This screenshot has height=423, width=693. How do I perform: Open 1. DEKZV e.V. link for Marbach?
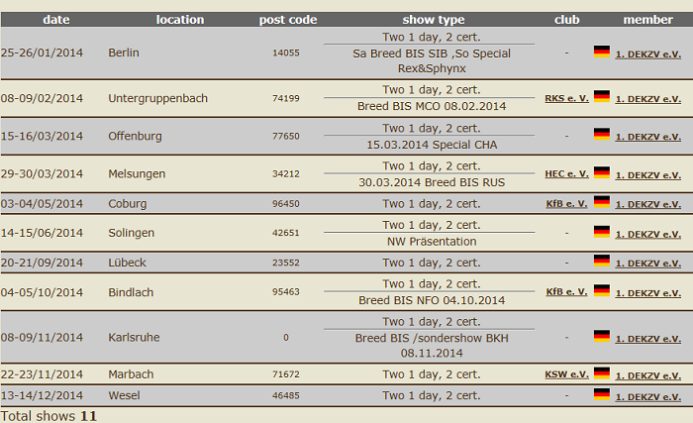click(x=647, y=375)
